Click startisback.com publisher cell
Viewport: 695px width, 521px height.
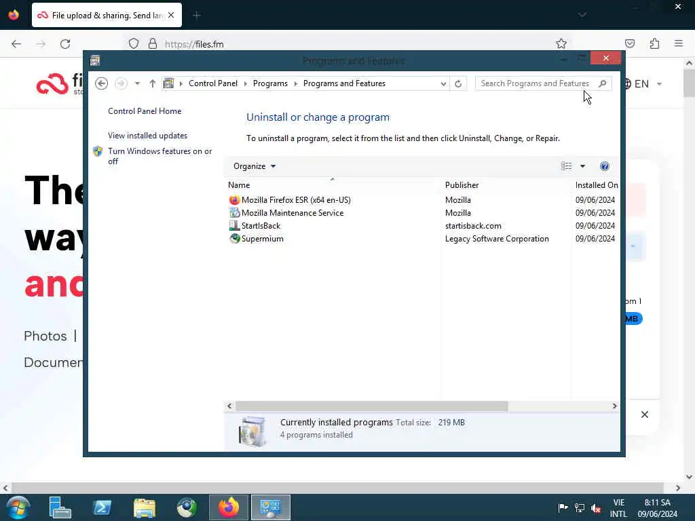tap(473, 226)
